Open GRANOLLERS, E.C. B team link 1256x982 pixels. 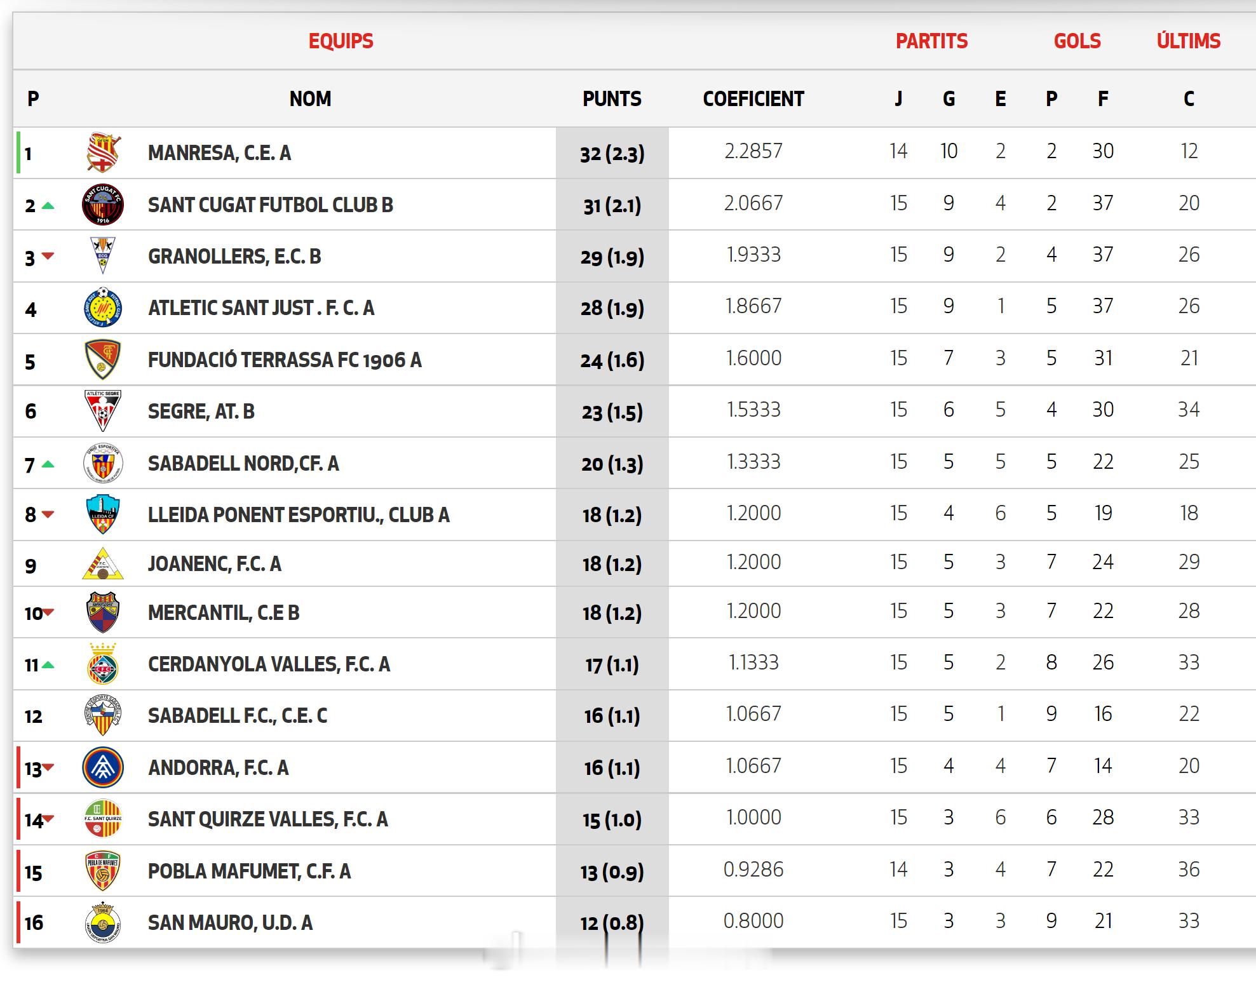pyautogui.click(x=234, y=257)
